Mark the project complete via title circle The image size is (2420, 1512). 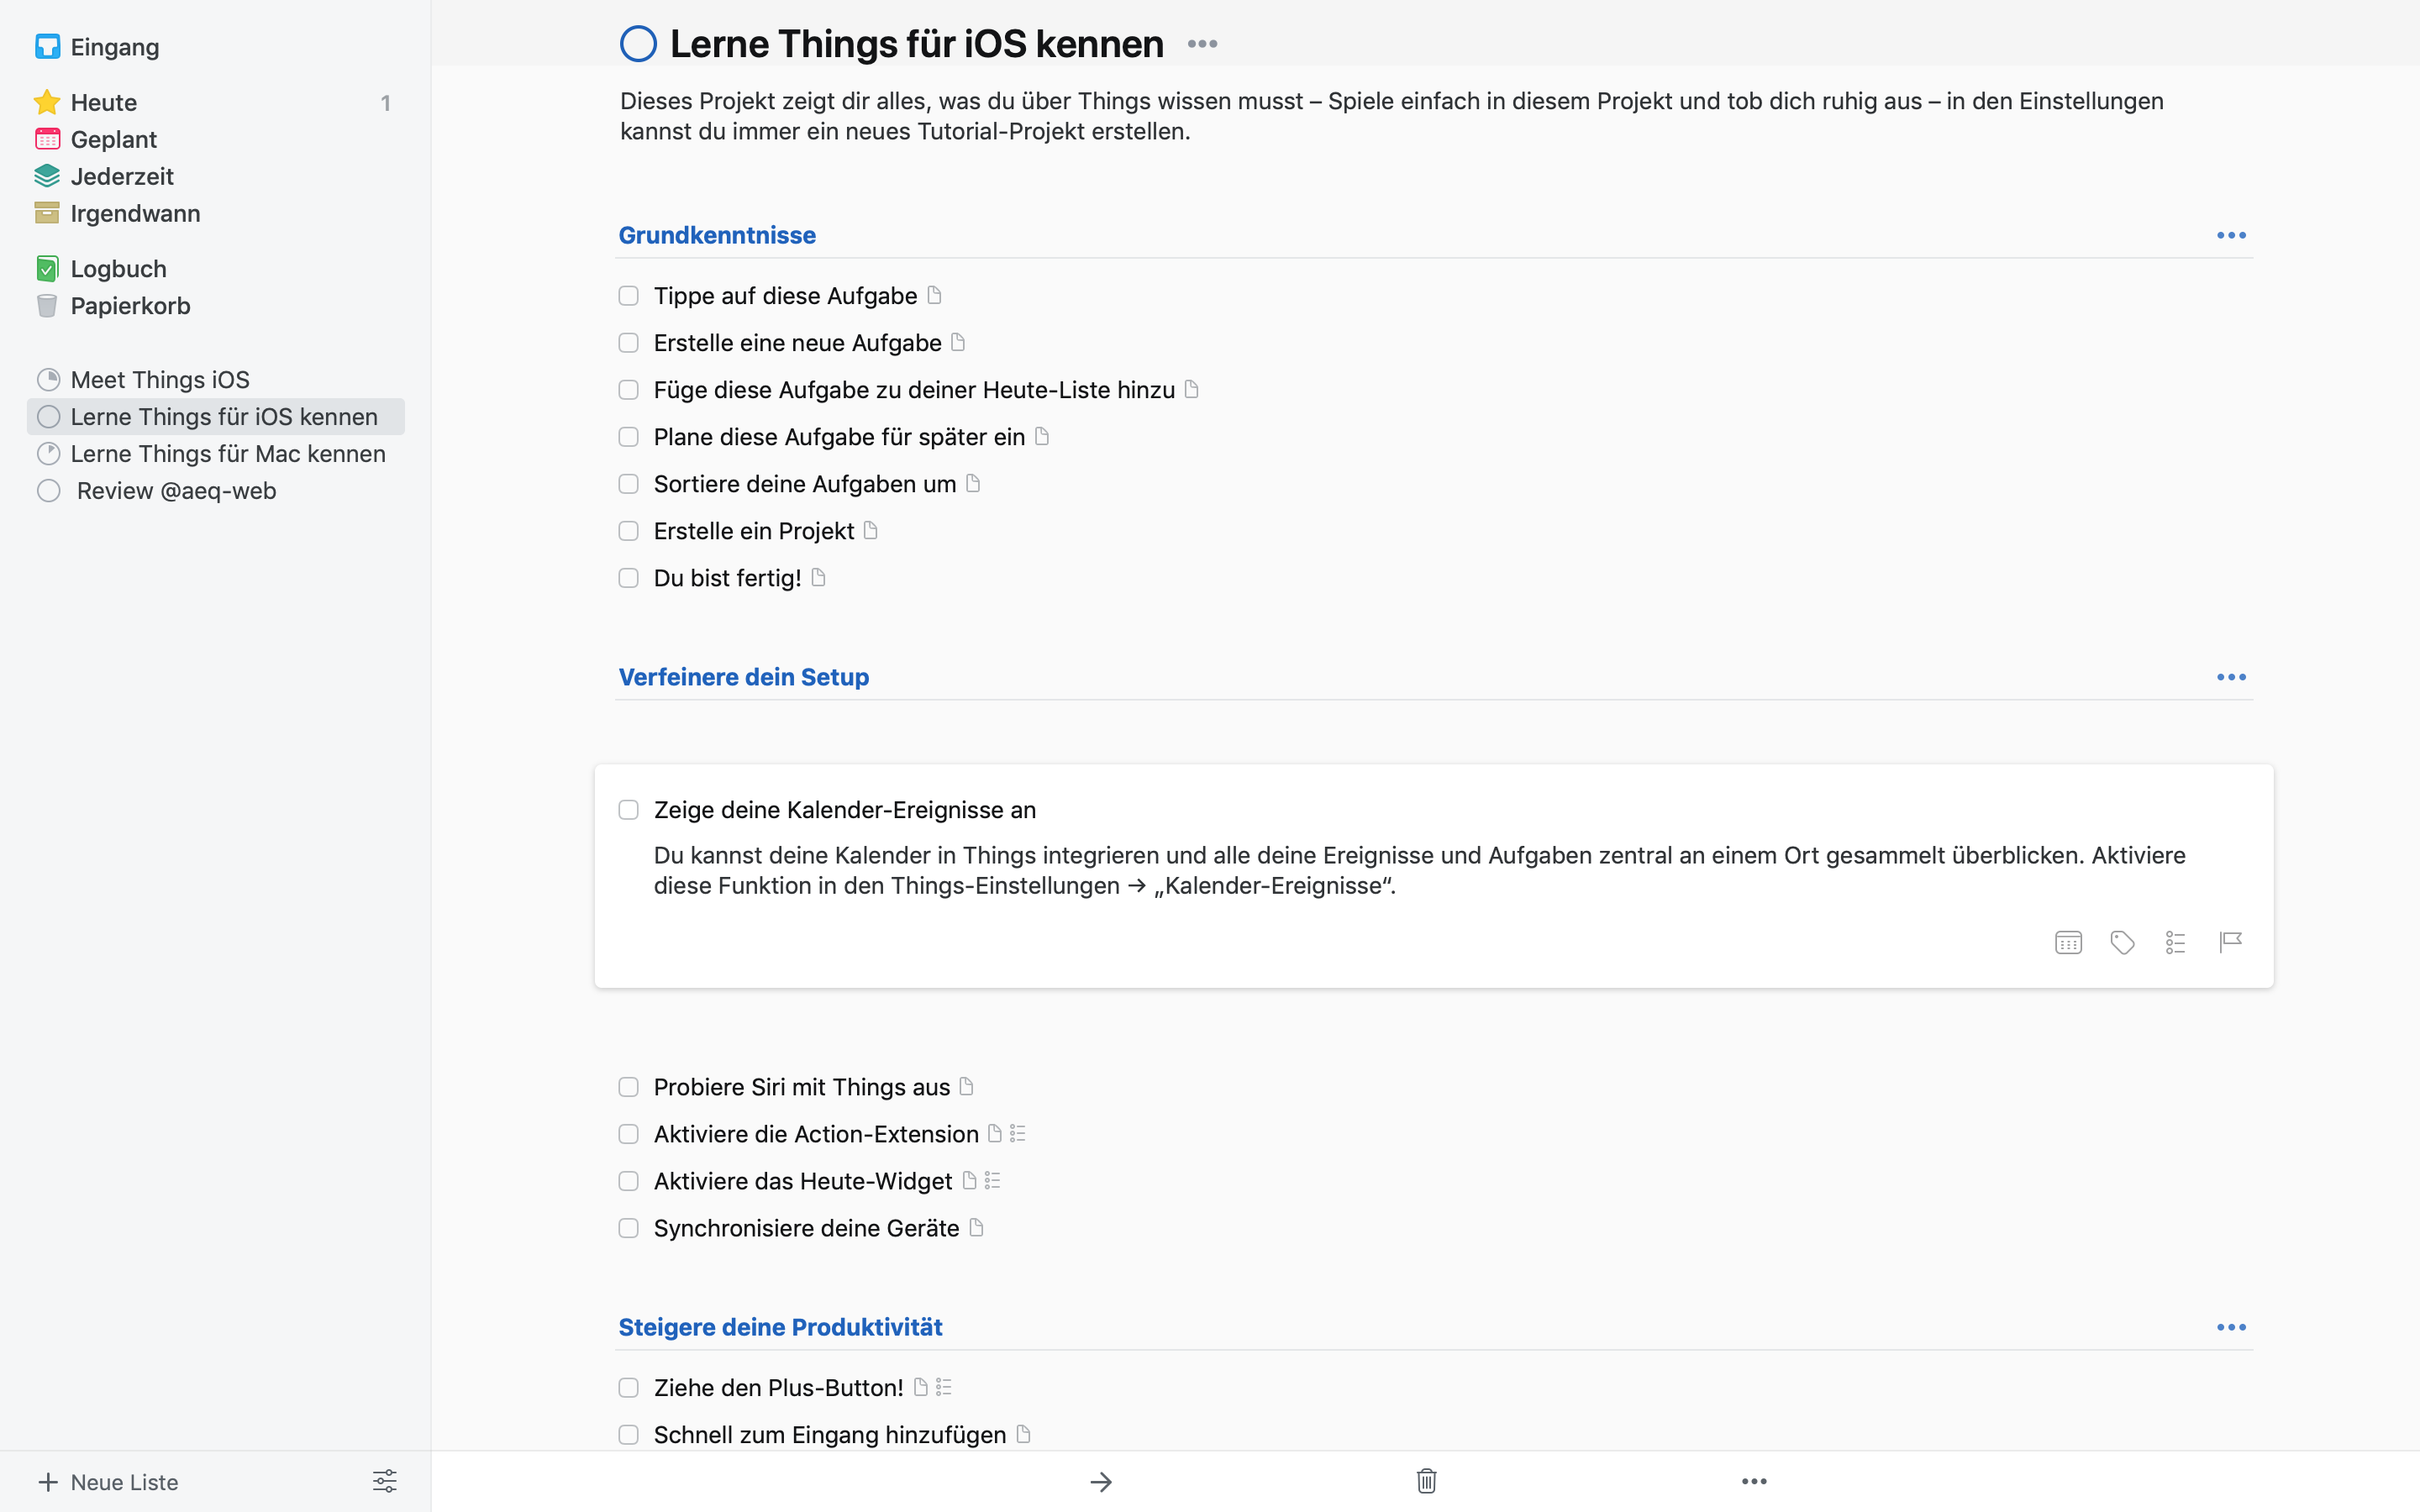coord(638,44)
